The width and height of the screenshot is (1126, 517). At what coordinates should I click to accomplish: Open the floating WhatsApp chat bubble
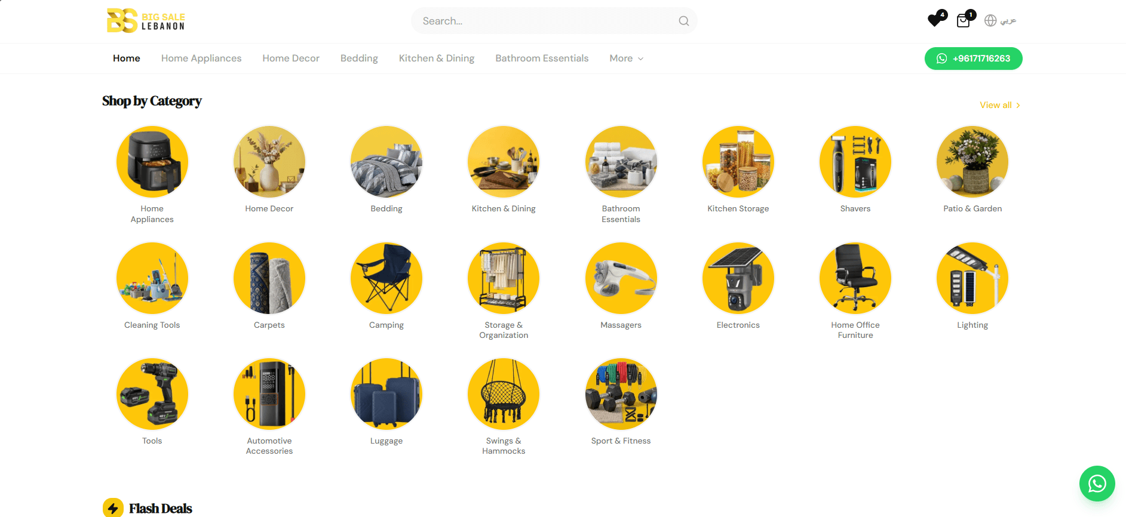(1097, 484)
